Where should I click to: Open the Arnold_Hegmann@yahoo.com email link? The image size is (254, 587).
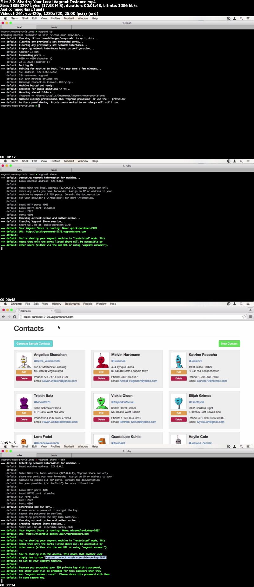tap(138, 381)
